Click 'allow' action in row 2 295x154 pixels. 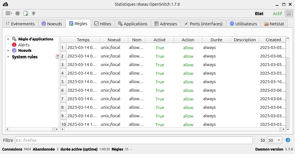click(188, 56)
